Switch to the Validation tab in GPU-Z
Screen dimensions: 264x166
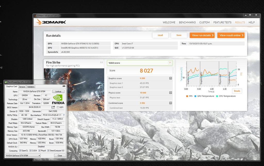31,87
